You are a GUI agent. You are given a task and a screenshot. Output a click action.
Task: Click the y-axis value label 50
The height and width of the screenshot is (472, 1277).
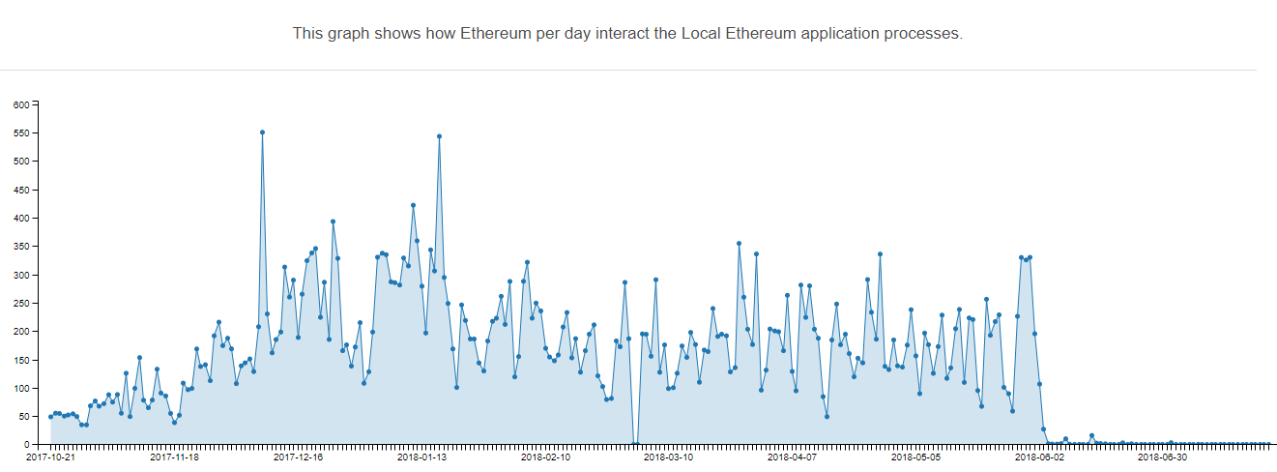click(23, 417)
